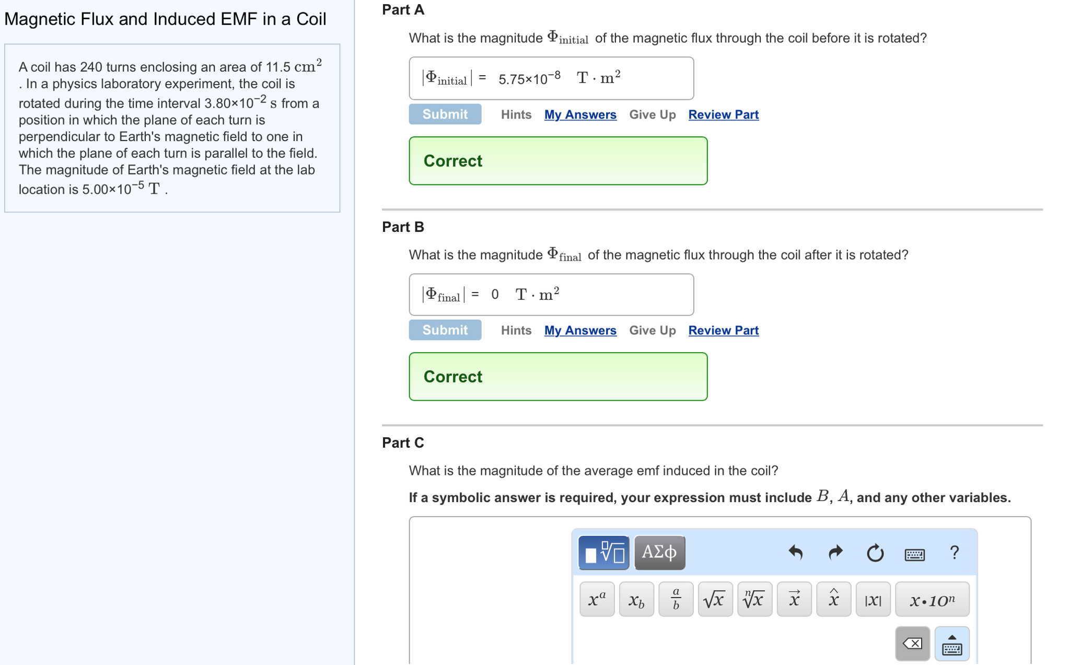
Task: Insert an nth root template
Action: pyautogui.click(x=754, y=599)
